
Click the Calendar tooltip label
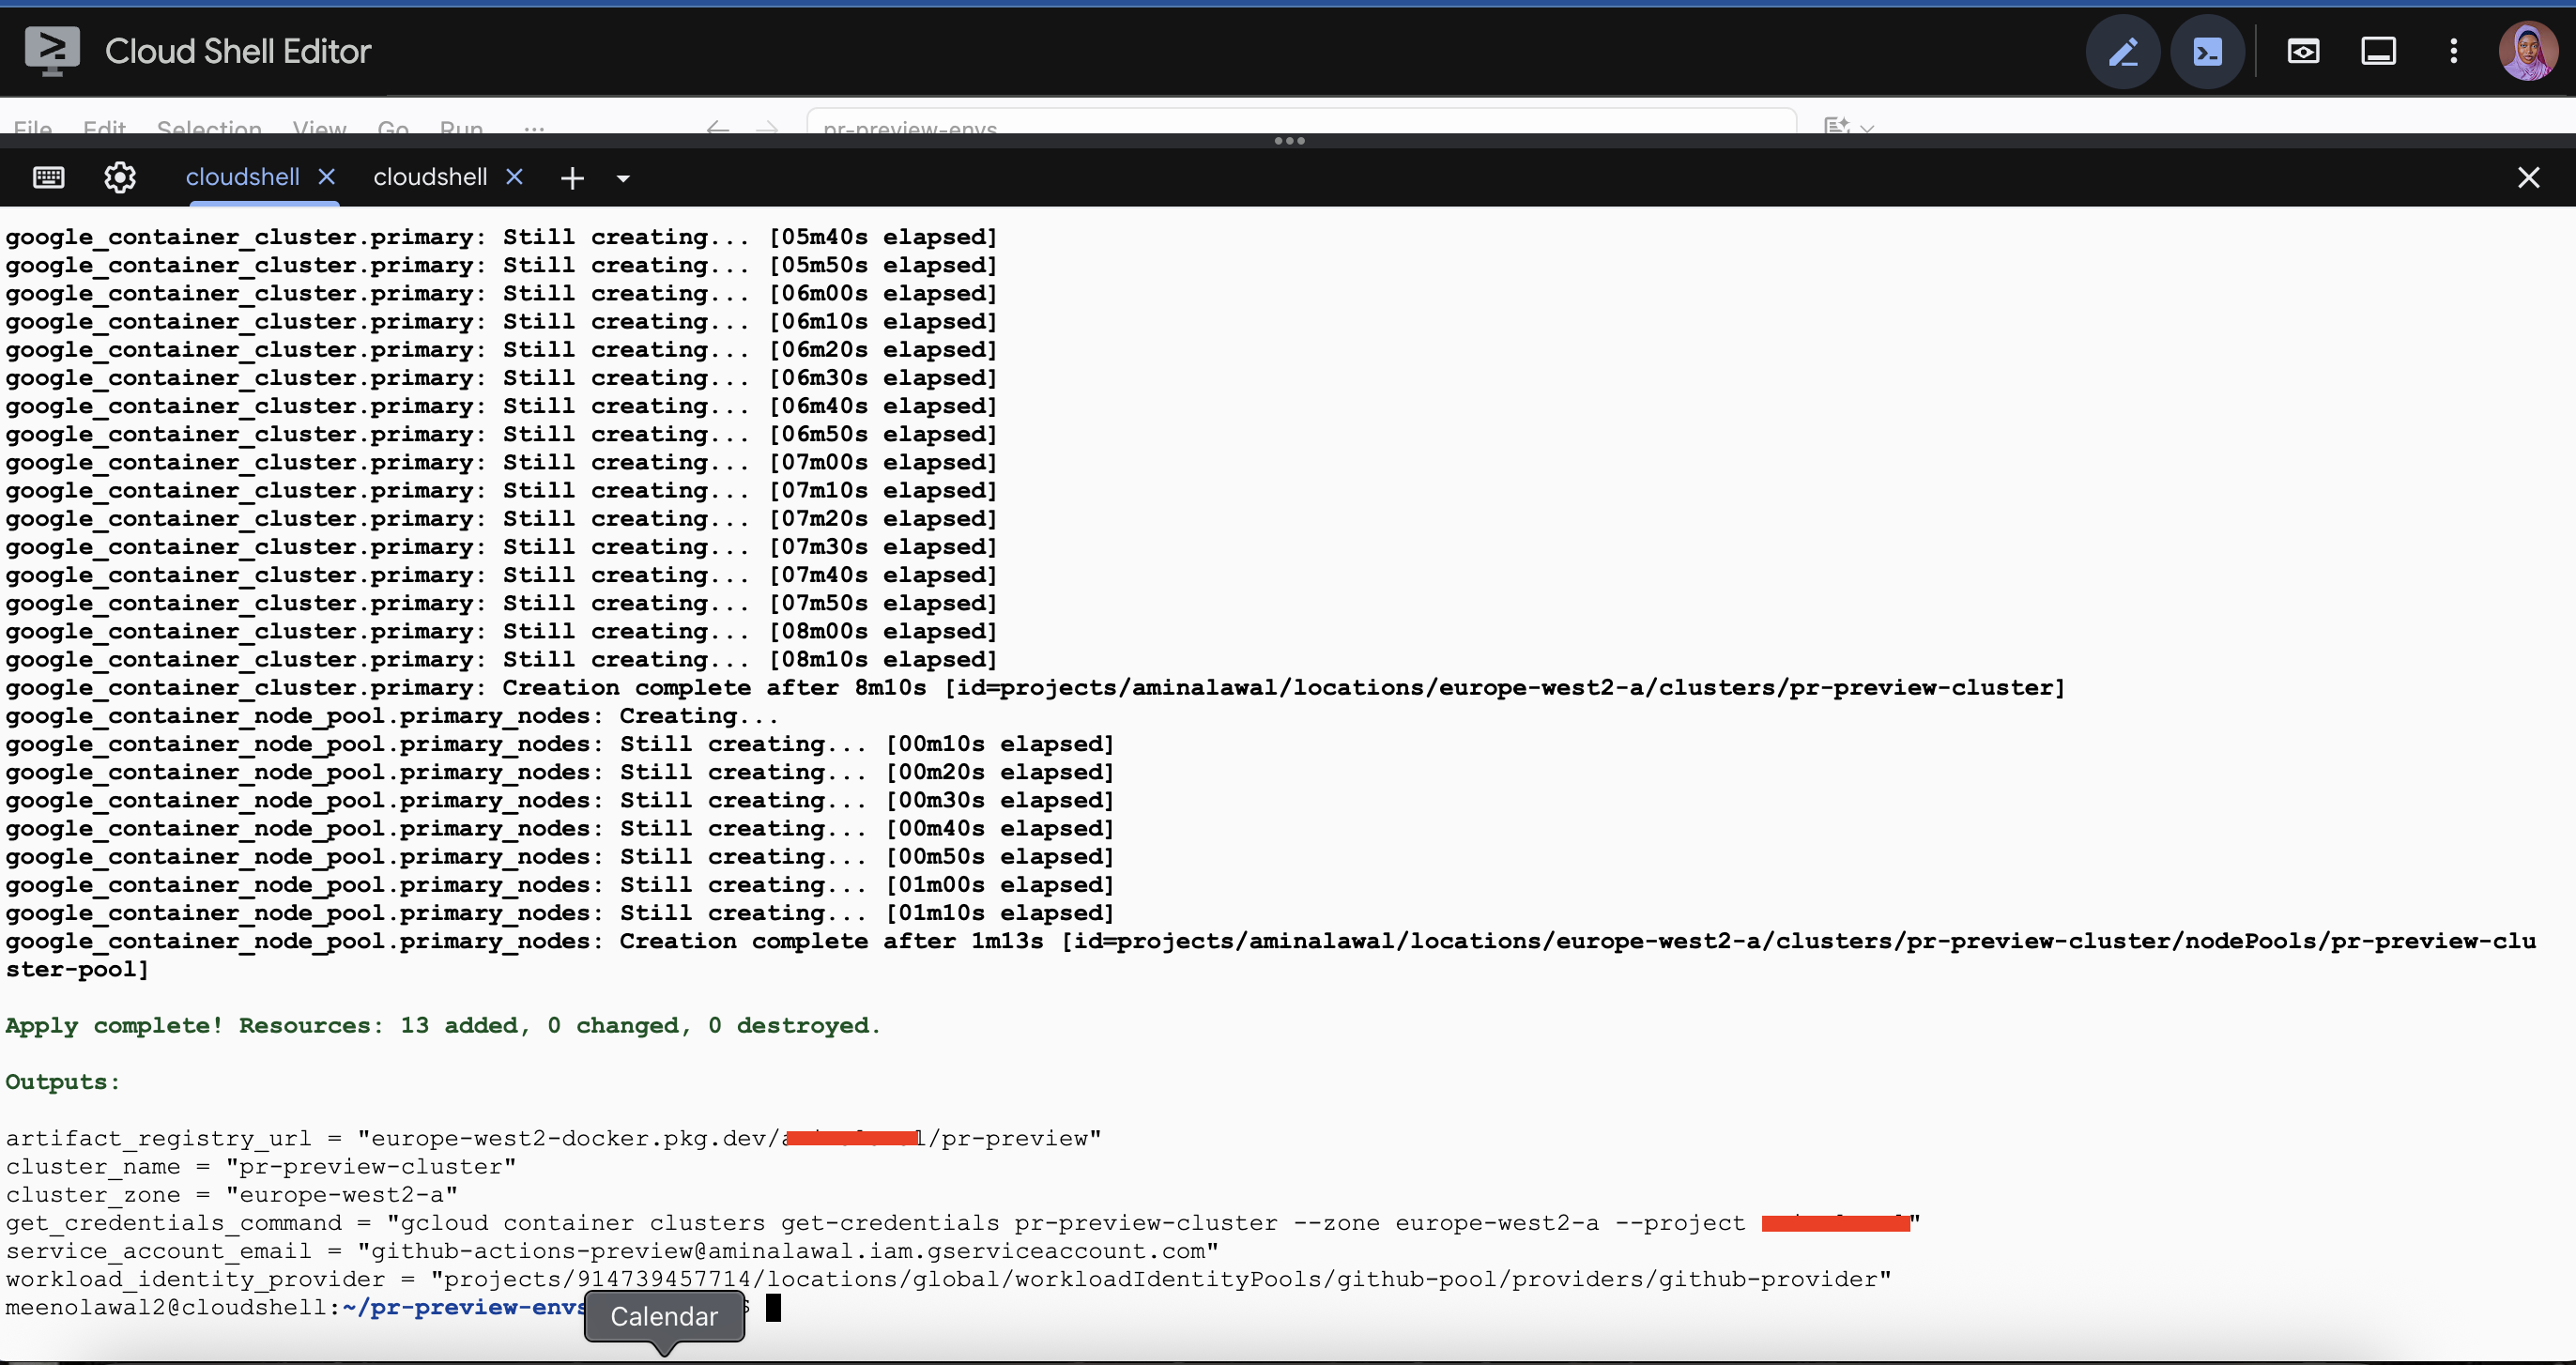664,1316
